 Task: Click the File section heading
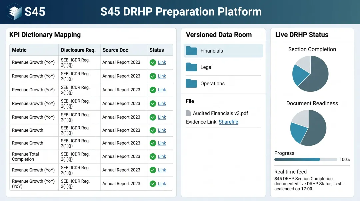(x=190, y=101)
